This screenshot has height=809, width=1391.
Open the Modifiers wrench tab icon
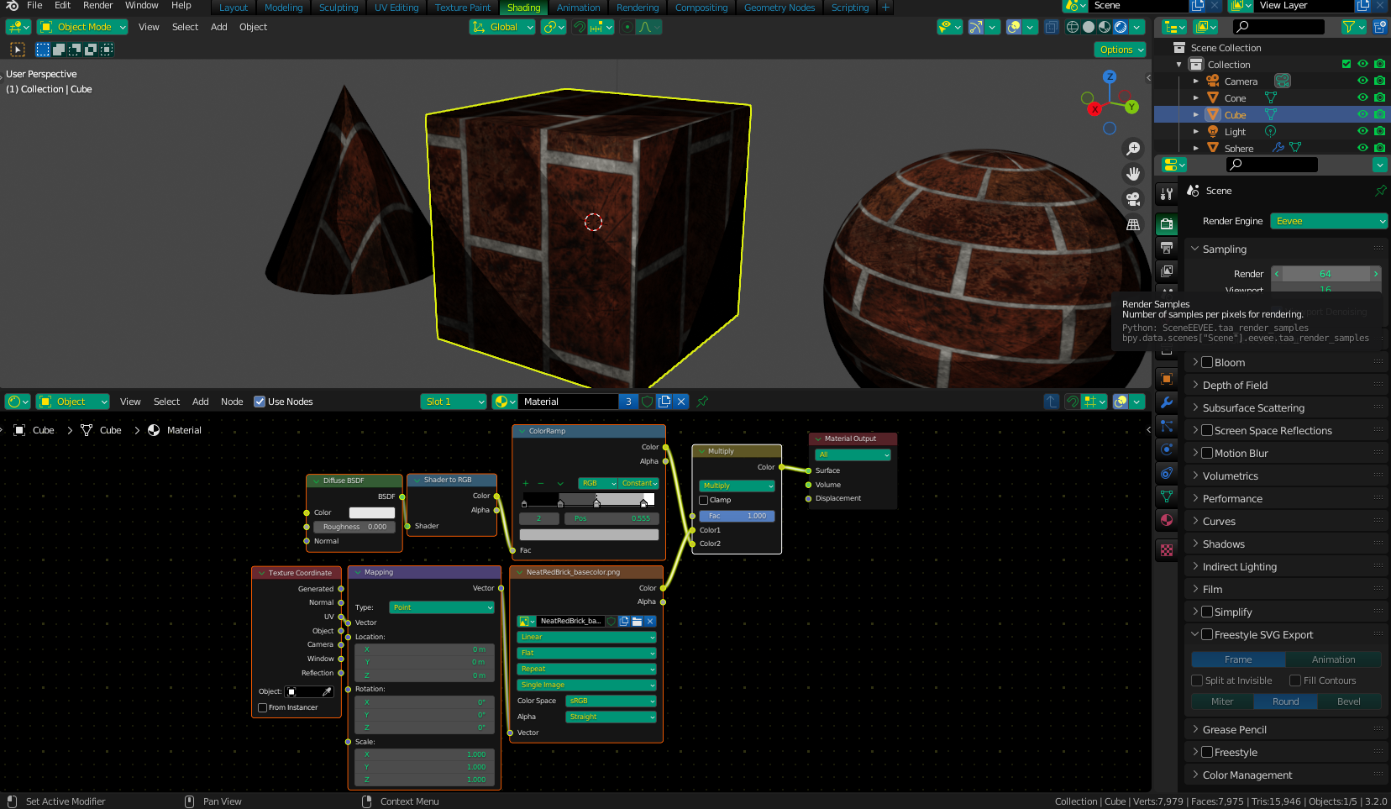(1167, 402)
